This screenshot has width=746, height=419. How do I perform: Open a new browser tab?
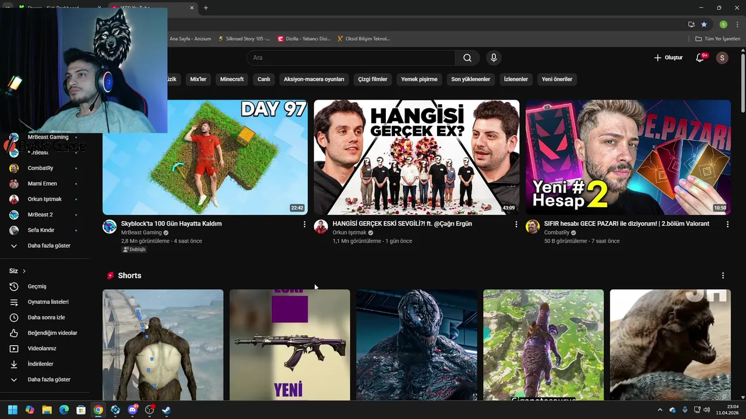(206, 8)
